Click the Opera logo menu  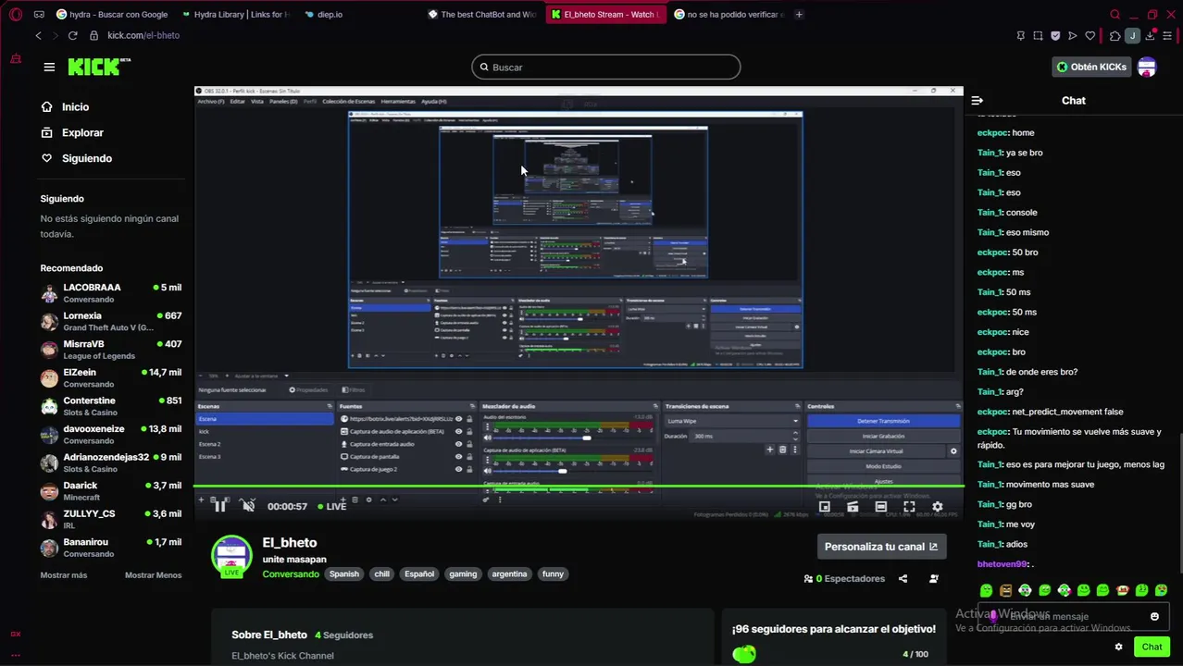coord(16,15)
